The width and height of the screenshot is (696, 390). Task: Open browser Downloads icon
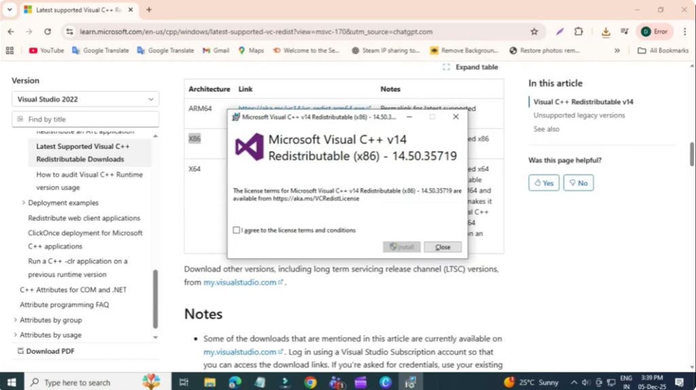(606, 31)
